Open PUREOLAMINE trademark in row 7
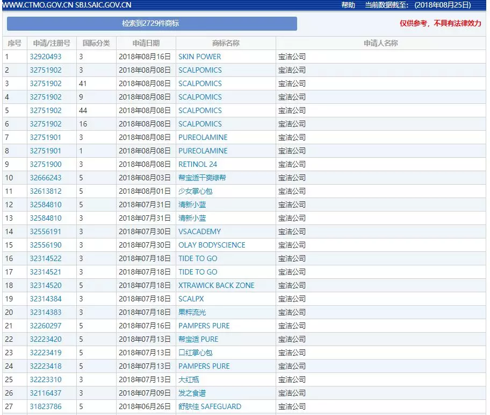 [203, 137]
